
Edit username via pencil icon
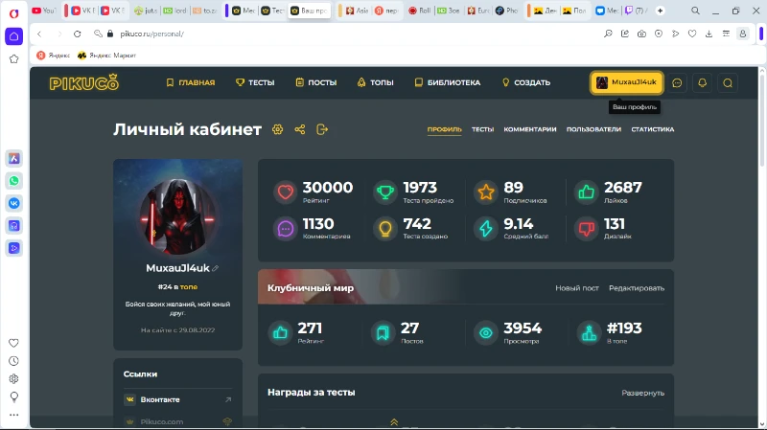215,268
